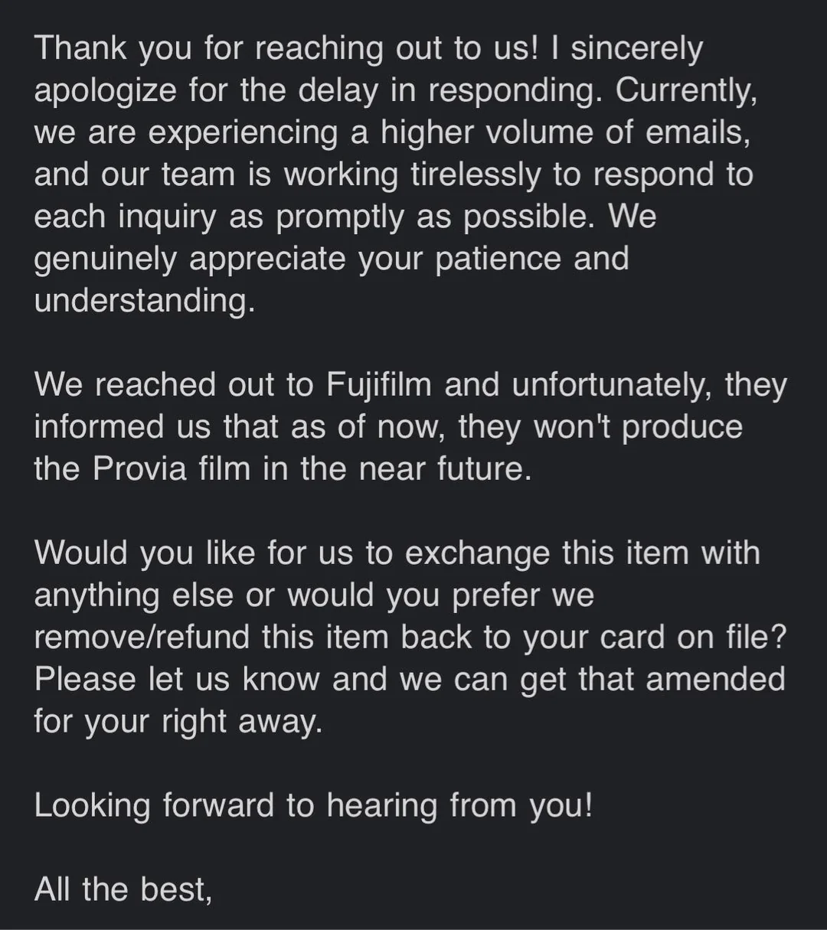Click the word "Fujifilm" in the email

click(379, 385)
